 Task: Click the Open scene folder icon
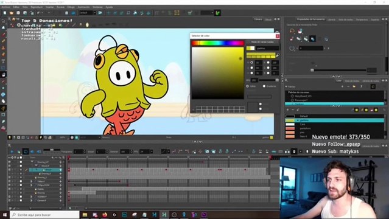coord(12,13)
